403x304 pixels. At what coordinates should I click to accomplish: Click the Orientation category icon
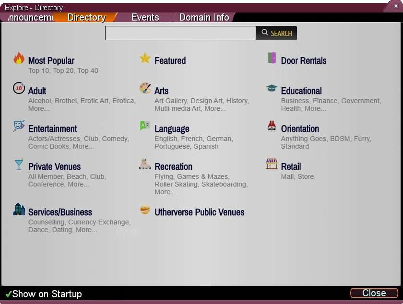click(x=272, y=126)
